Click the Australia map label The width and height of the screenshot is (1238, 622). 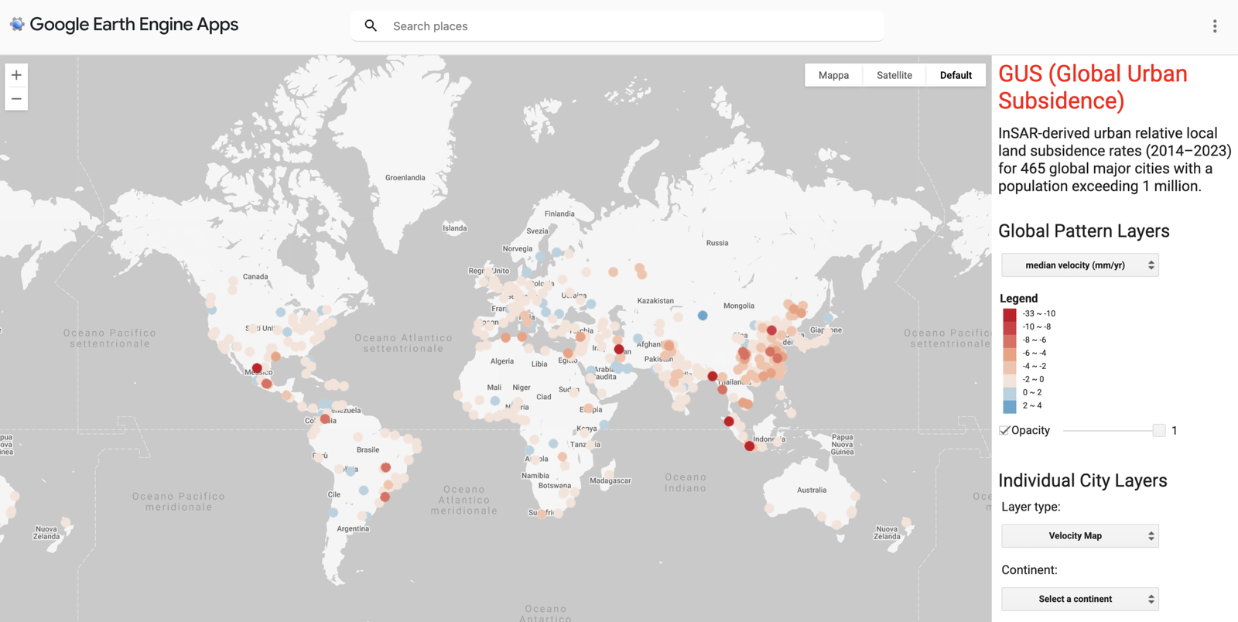(x=812, y=490)
